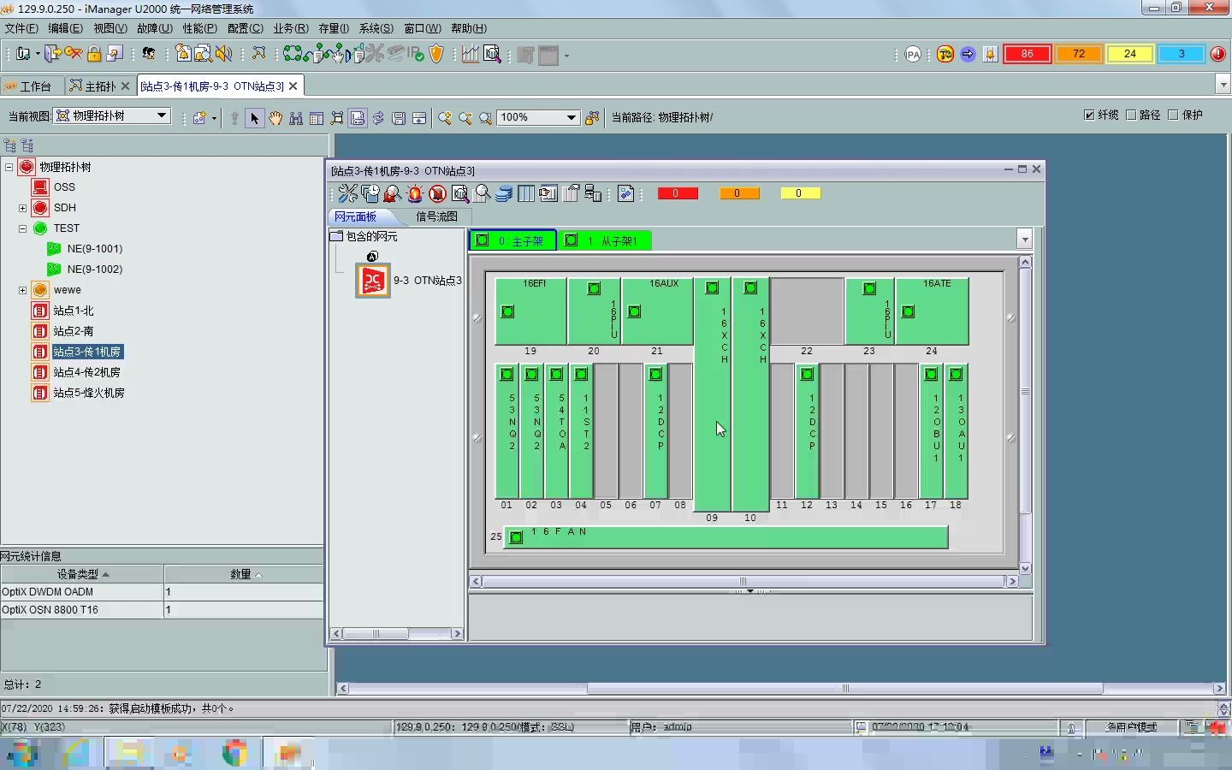This screenshot has width=1232, height=770.
Task: Click the red prohibited-sign icon in NE window
Action: (437, 193)
